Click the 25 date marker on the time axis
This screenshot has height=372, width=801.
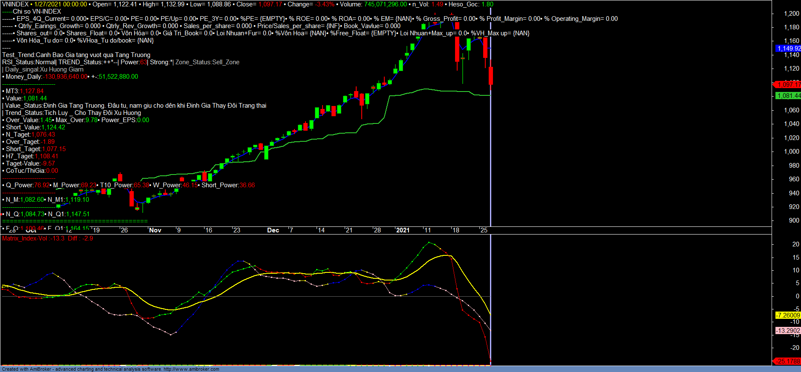(484, 230)
